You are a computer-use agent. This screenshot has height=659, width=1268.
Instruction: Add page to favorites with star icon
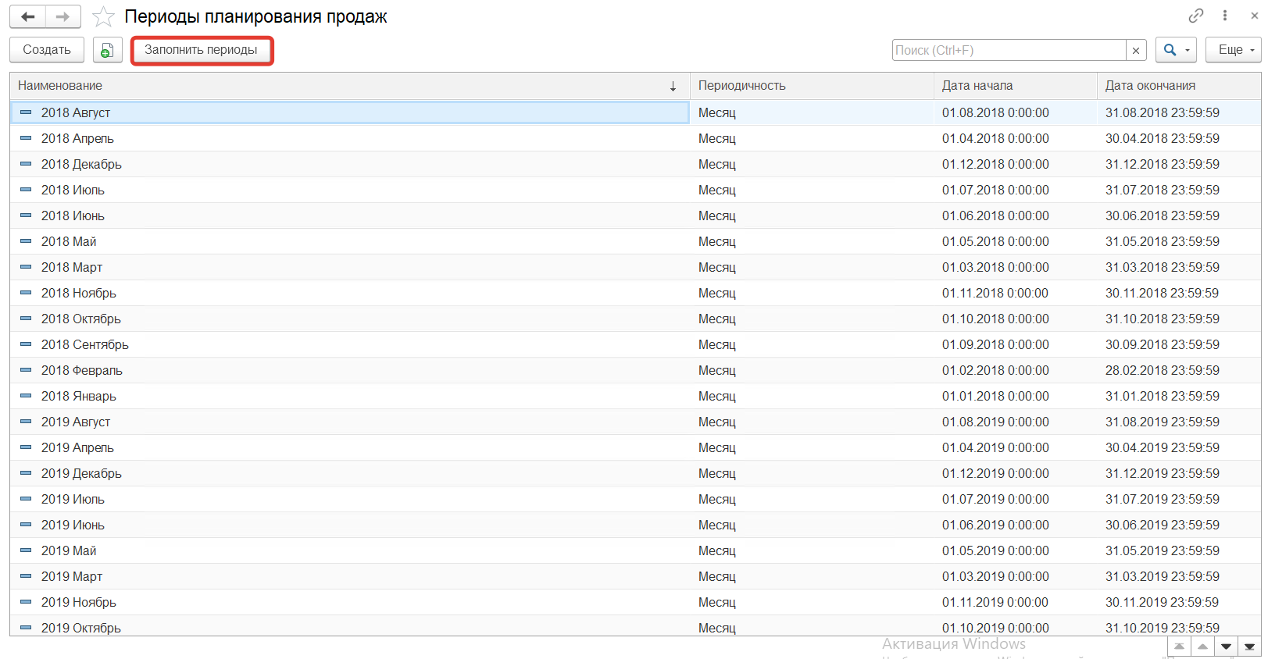[x=103, y=16]
